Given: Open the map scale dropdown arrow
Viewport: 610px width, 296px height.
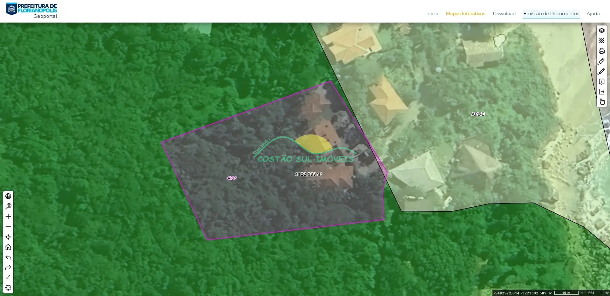Looking at the screenshot, I should point(607,293).
